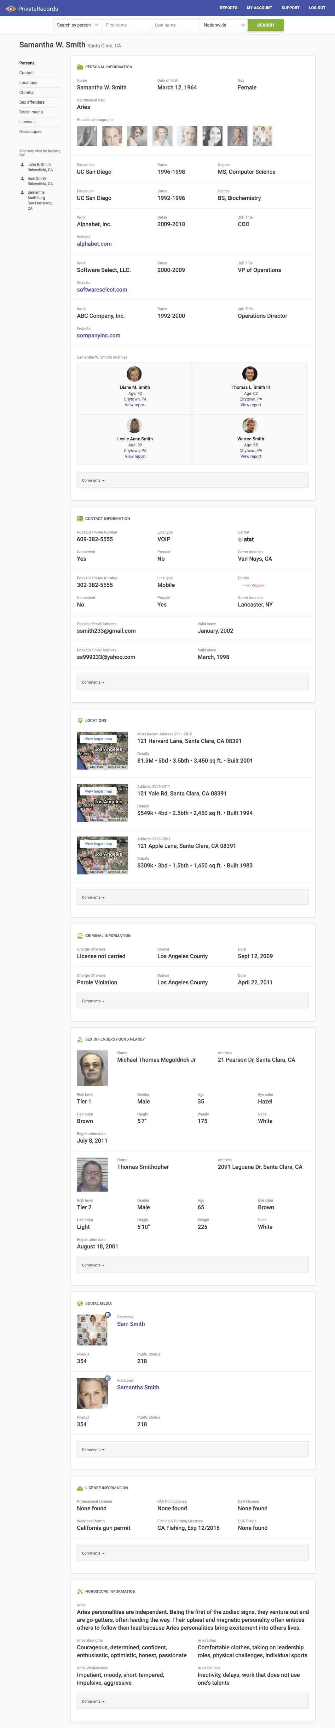Screen dimensions: 335x1728
Task: Click the green Search button
Action: [x=265, y=25]
